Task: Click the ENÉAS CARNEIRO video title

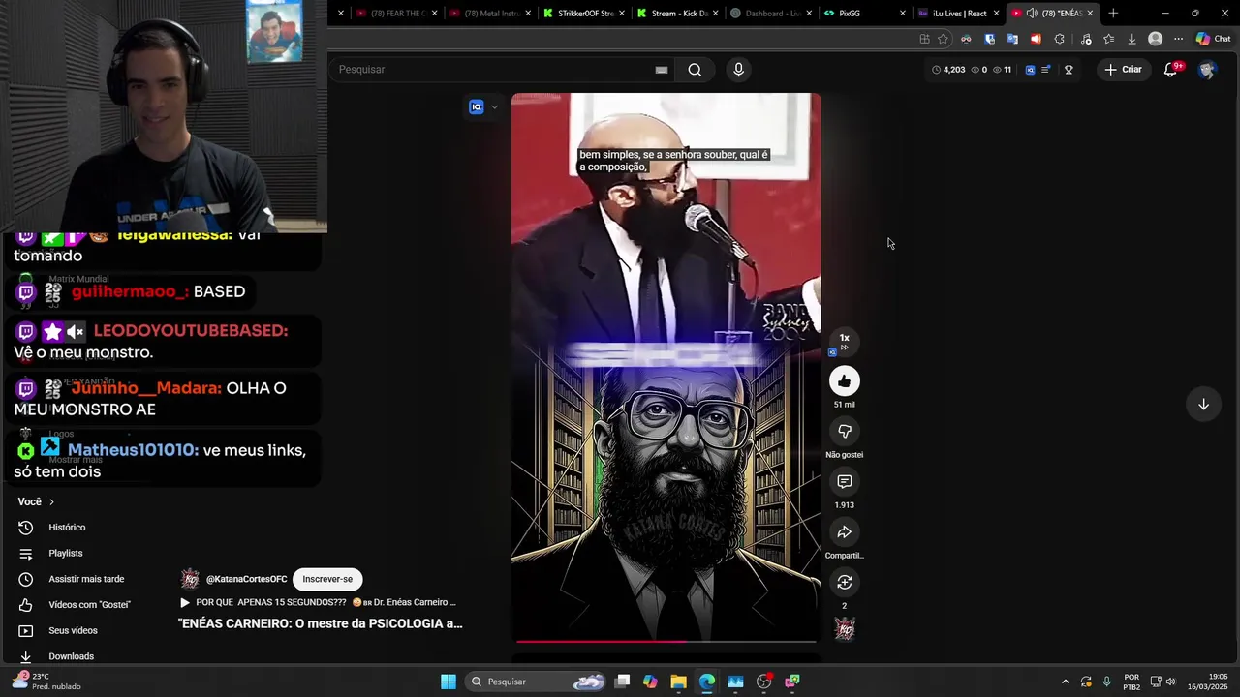Action: pyautogui.click(x=321, y=623)
